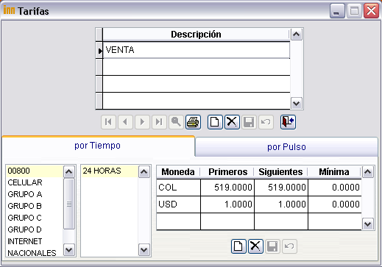Edit USD Siguientes value 1.0000
Viewport: 382px width, 267px height.
pos(281,204)
